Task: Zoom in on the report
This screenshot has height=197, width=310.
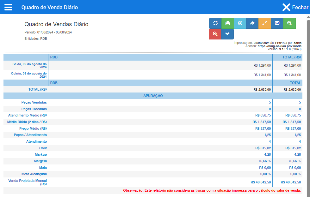Action: point(289,23)
